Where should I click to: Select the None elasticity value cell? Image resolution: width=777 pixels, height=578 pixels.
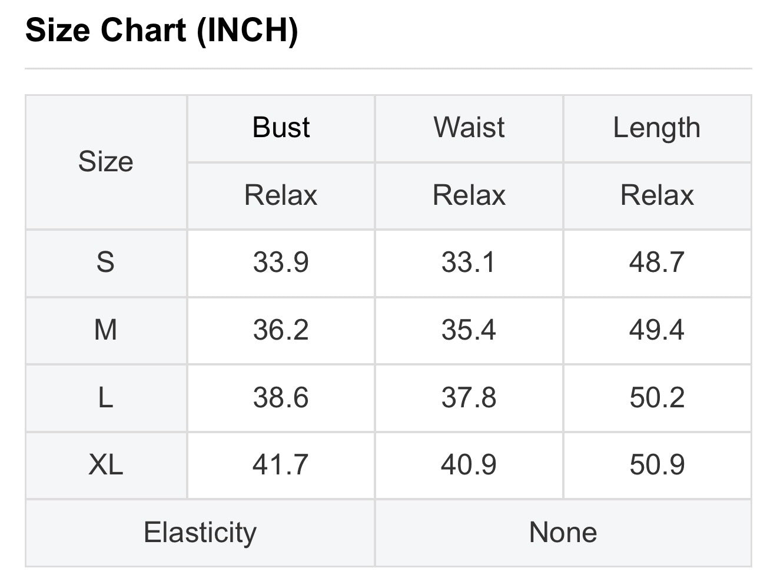click(563, 533)
